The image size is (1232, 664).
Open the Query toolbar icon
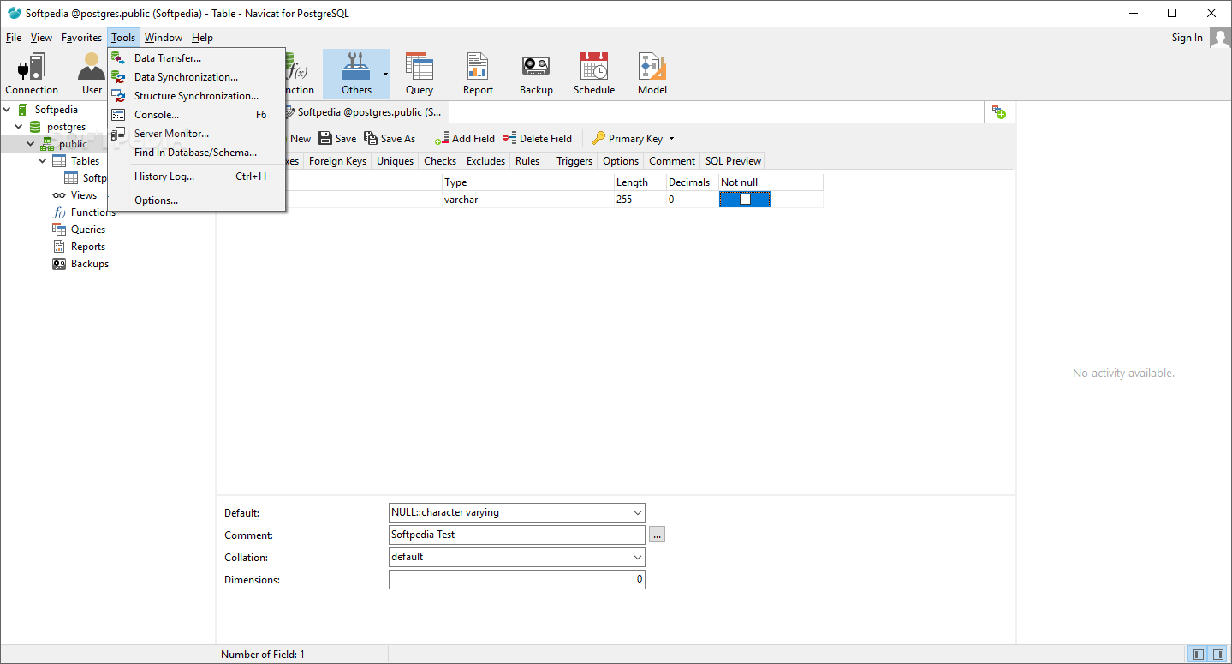(x=420, y=74)
